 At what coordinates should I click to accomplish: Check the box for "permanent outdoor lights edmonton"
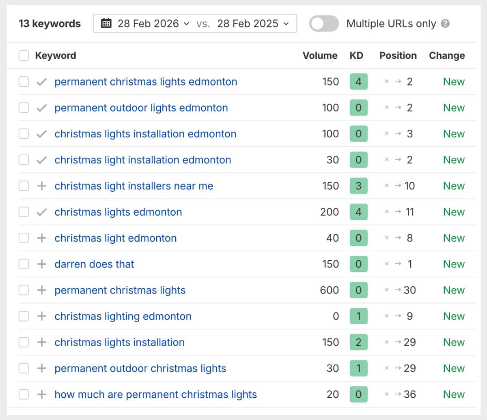pyautogui.click(x=23, y=107)
